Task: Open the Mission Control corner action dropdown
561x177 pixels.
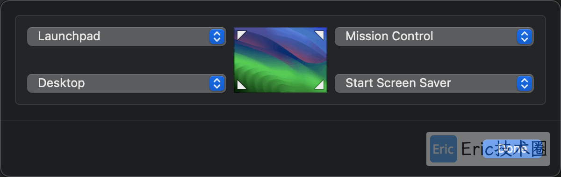Action: click(x=434, y=37)
